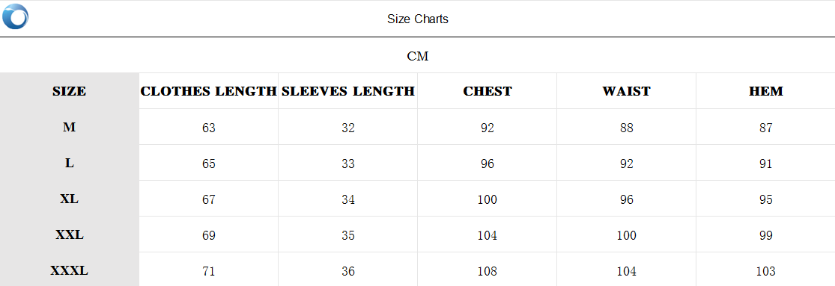Screen dimensions: 835x286
Task: Click the chest value 108 for XXXL
Action: (488, 272)
